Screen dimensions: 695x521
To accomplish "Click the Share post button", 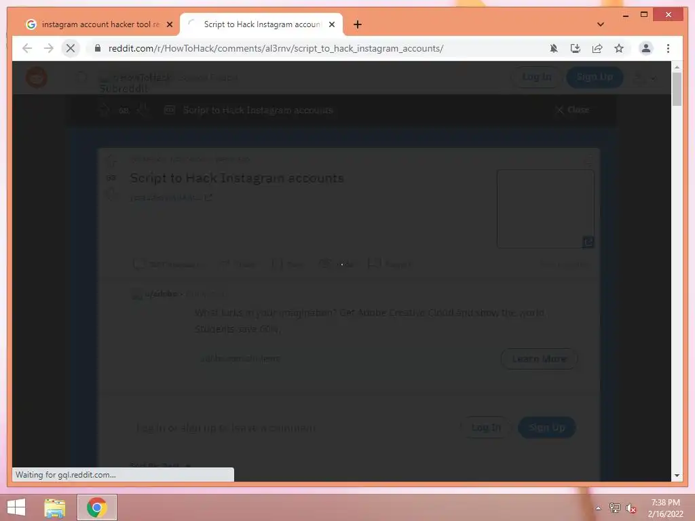I will tap(238, 265).
